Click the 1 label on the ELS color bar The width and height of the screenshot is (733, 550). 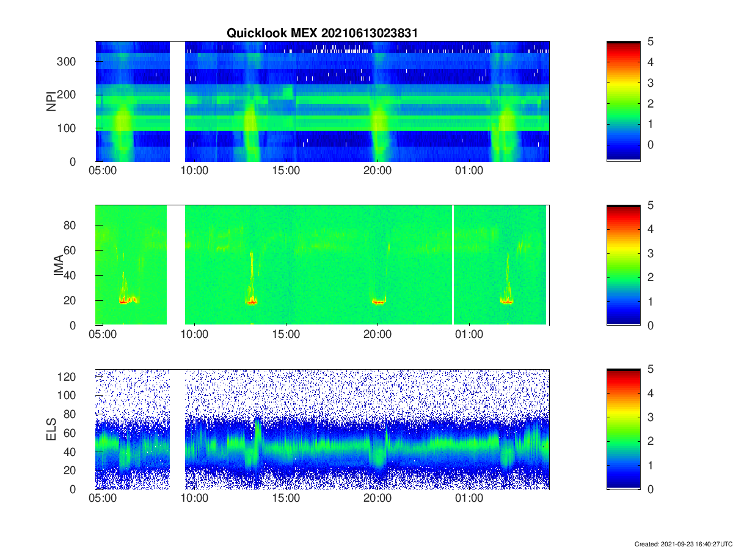[x=651, y=466]
